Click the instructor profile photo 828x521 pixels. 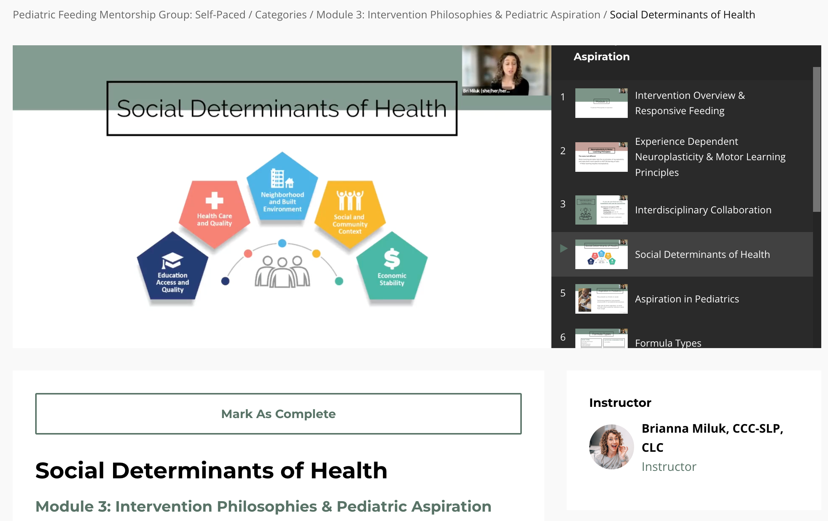click(x=611, y=447)
